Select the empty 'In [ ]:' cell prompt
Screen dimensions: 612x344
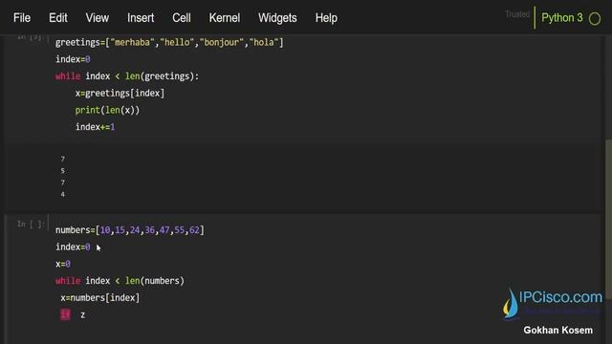pos(31,225)
